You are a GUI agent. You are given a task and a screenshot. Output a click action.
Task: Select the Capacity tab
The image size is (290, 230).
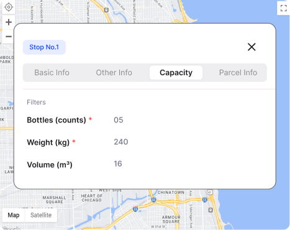coord(176,73)
